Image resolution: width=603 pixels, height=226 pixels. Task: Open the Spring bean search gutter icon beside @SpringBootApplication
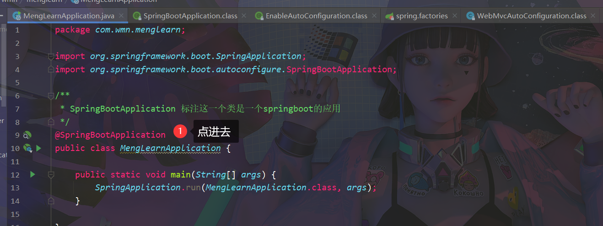27,135
